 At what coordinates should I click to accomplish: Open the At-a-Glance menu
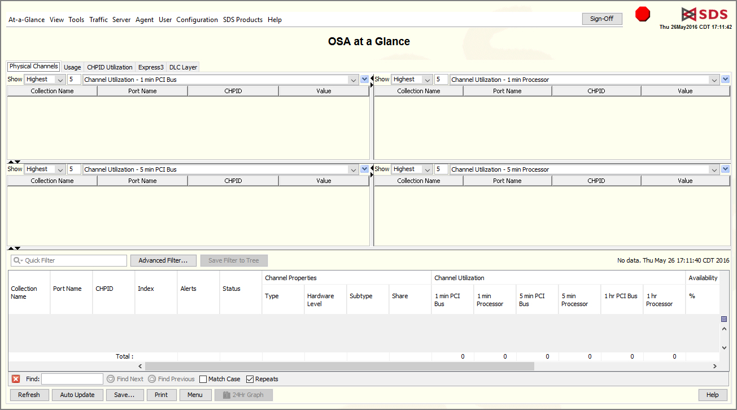(x=27, y=20)
